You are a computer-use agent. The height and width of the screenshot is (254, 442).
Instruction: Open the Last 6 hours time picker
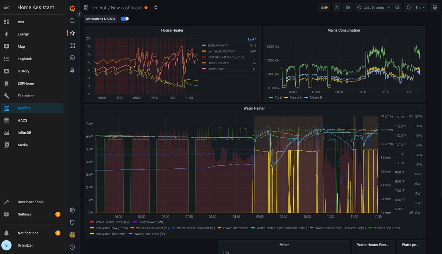(373, 7)
